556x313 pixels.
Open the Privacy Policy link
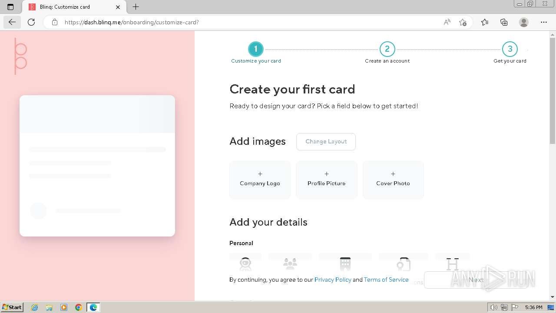[x=333, y=280]
